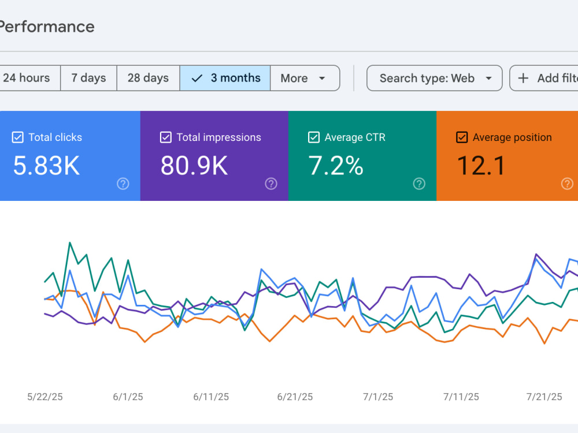
Task: Choose the 3 months date range
Action: (x=225, y=78)
